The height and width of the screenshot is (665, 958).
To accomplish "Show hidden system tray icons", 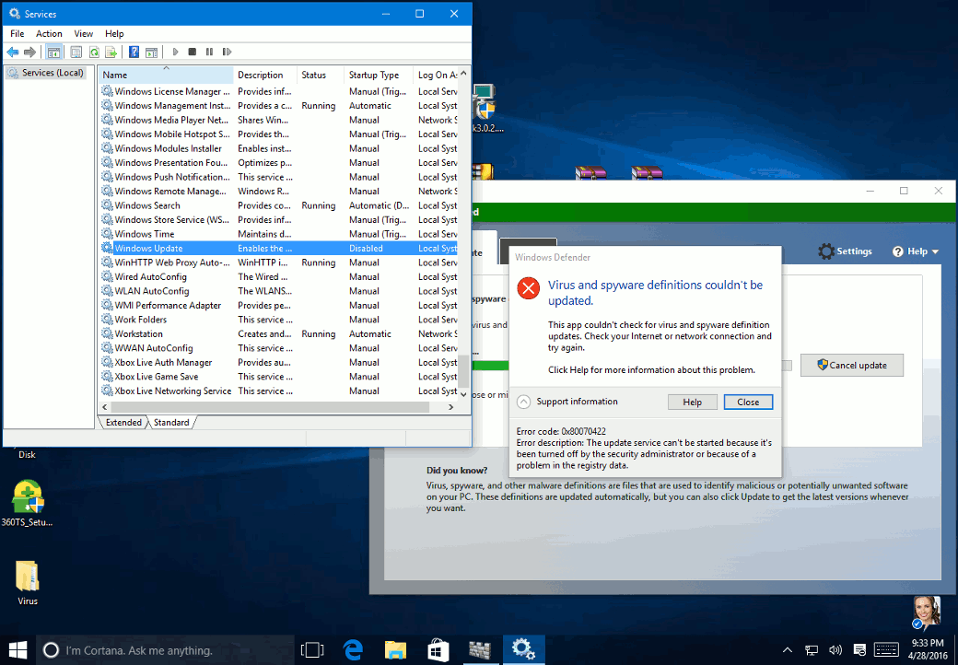I will [x=788, y=649].
